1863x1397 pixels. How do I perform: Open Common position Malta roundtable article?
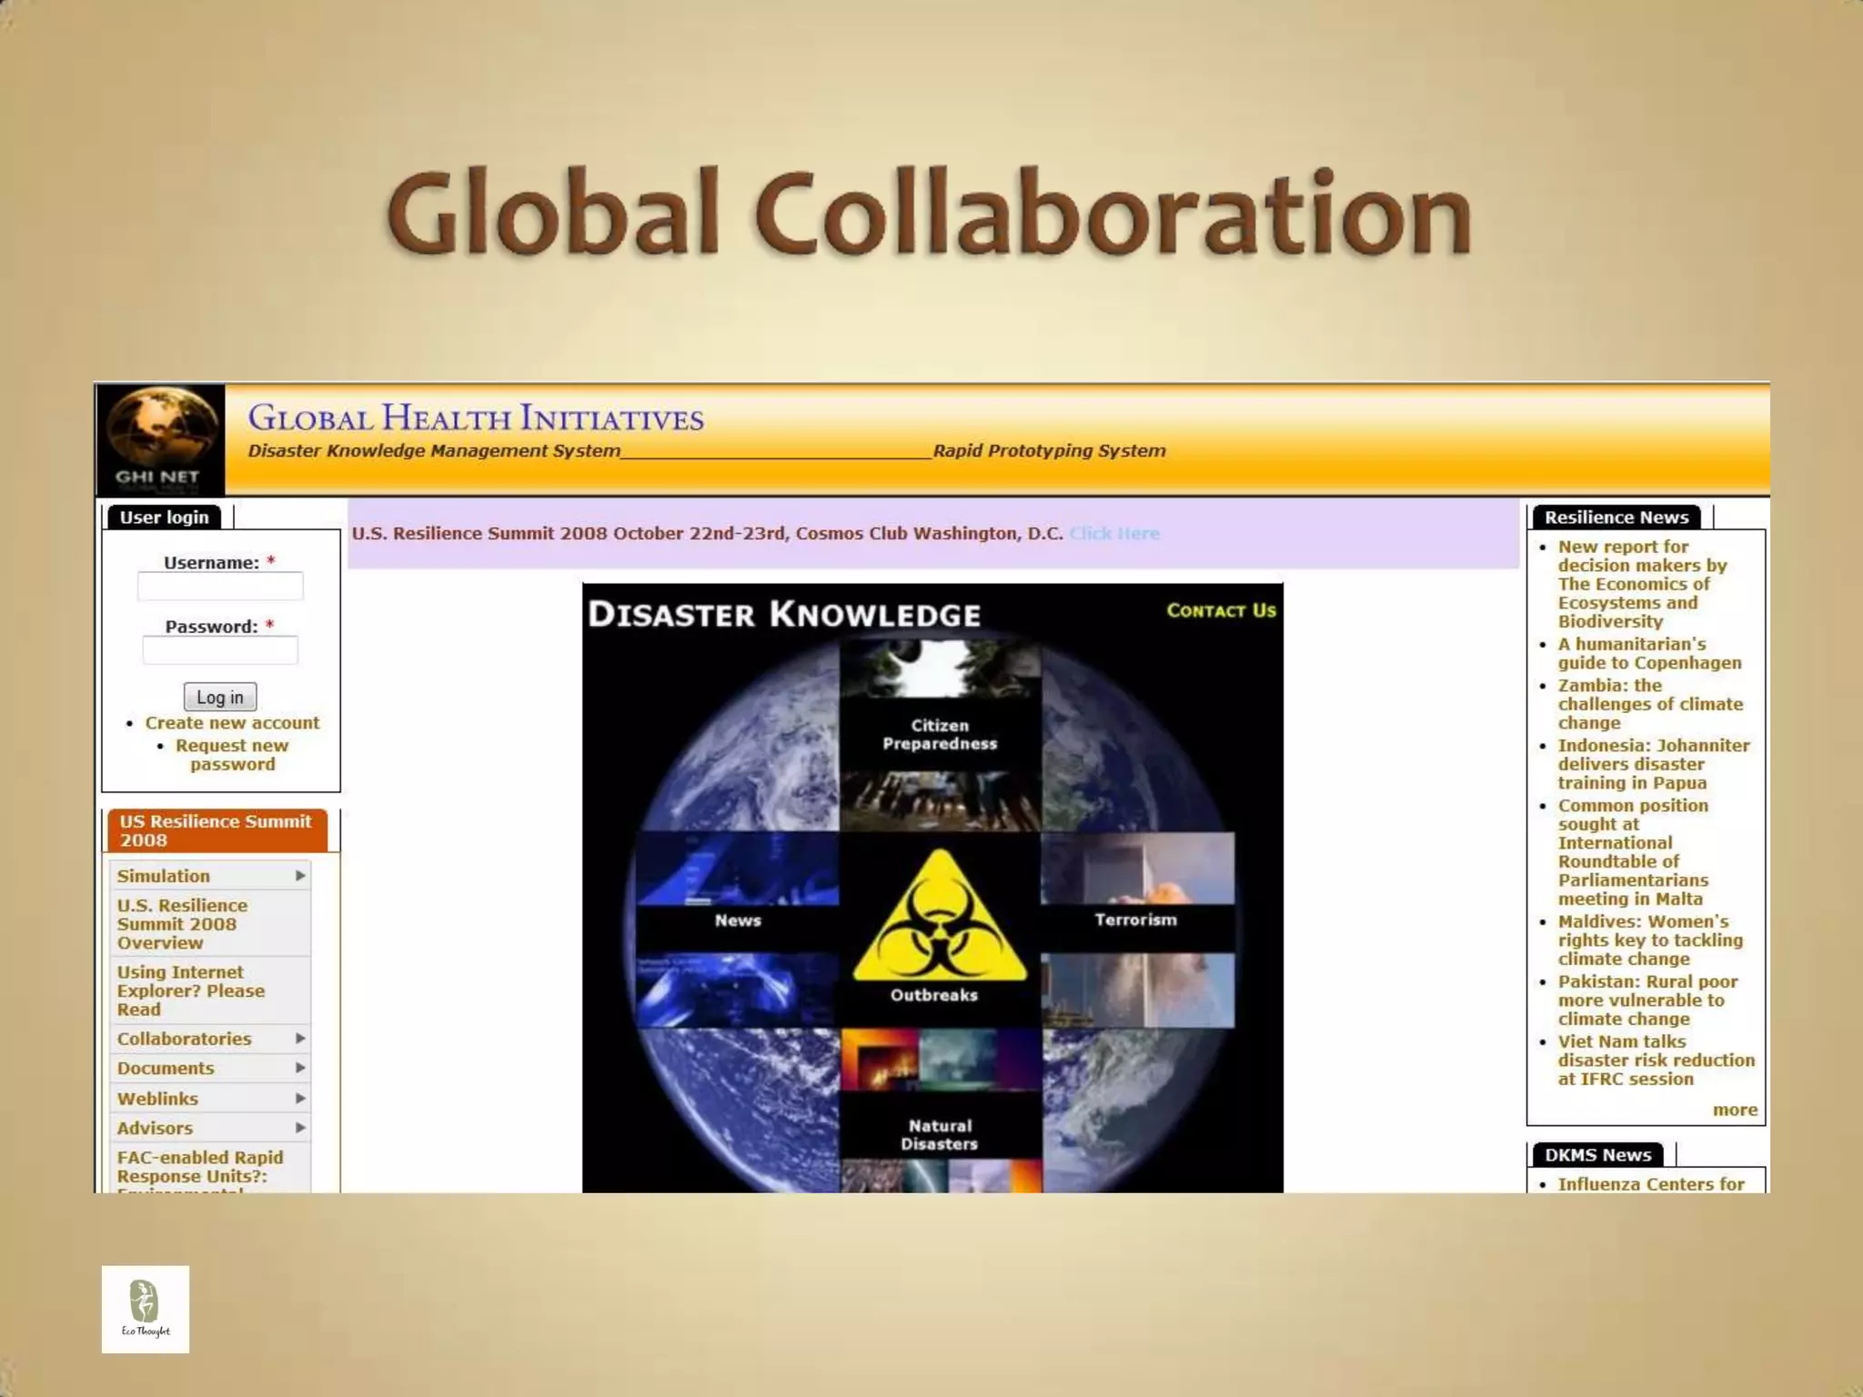(x=1633, y=852)
